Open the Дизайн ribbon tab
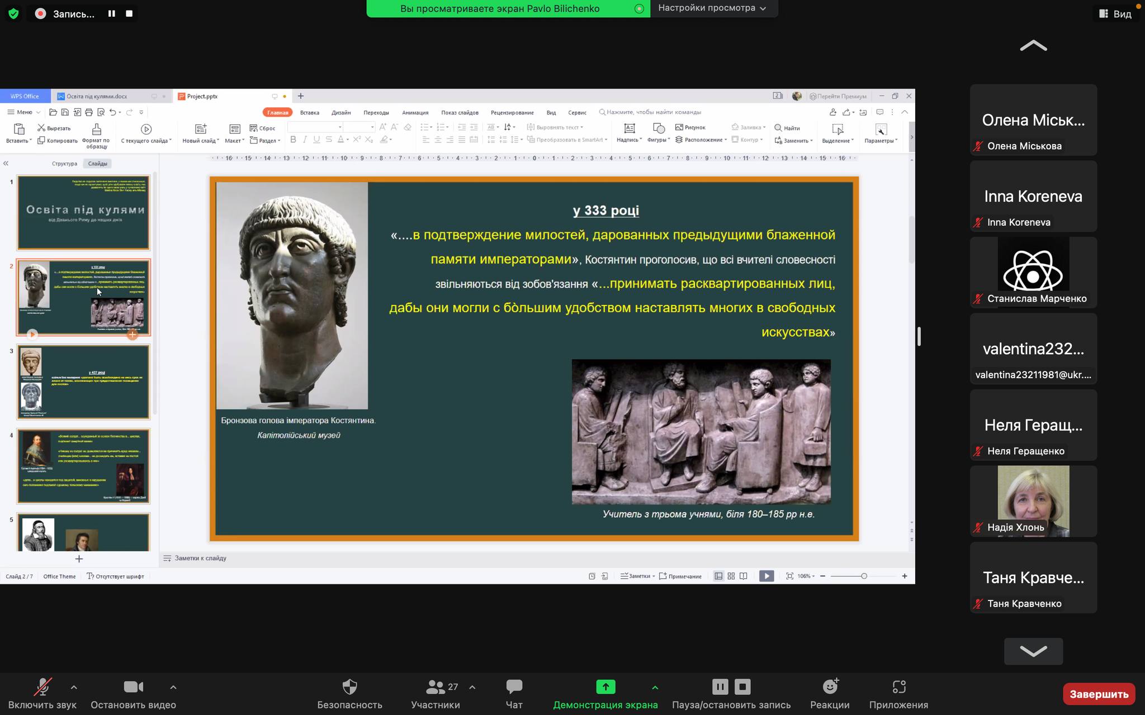 coord(341,112)
